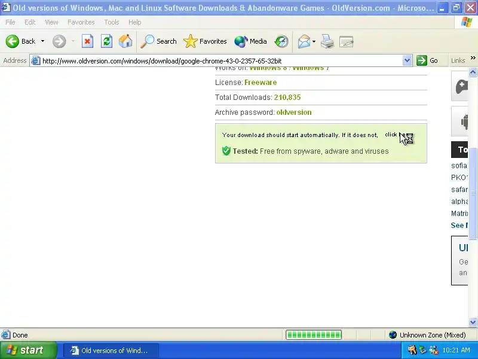This screenshot has width=478, height=359.
Task: Refresh the page with green arrows icon
Action: point(107,41)
